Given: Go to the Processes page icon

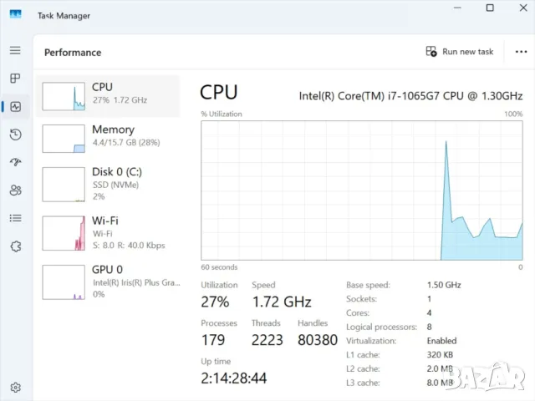Looking at the screenshot, I should coord(15,79).
